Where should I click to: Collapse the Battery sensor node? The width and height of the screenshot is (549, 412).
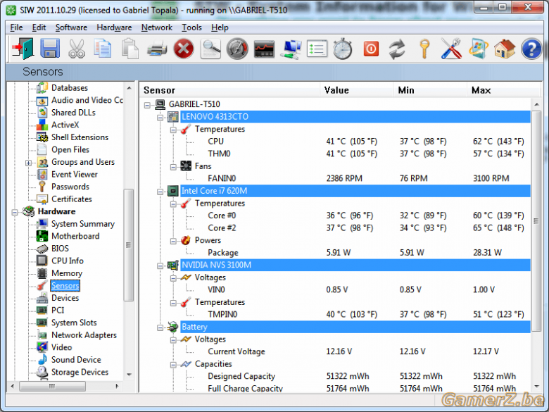160,327
